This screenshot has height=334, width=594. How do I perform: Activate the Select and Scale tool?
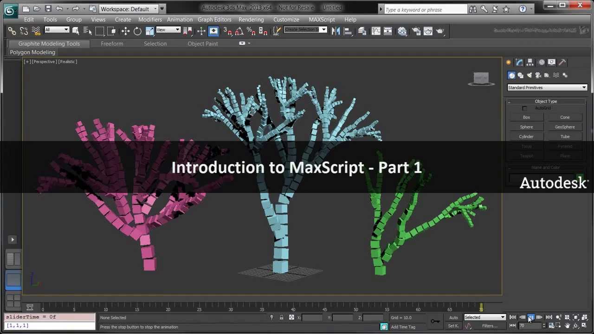point(149,31)
